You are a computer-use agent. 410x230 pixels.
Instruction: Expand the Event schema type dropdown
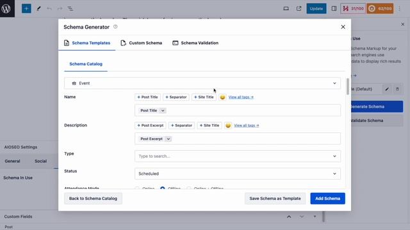(202, 83)
